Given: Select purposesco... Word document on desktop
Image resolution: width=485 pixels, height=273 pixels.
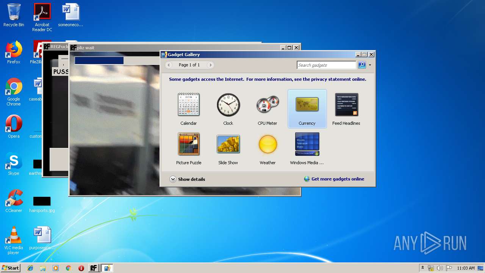Looking at the screenshot, I should (x=42, y=238).
